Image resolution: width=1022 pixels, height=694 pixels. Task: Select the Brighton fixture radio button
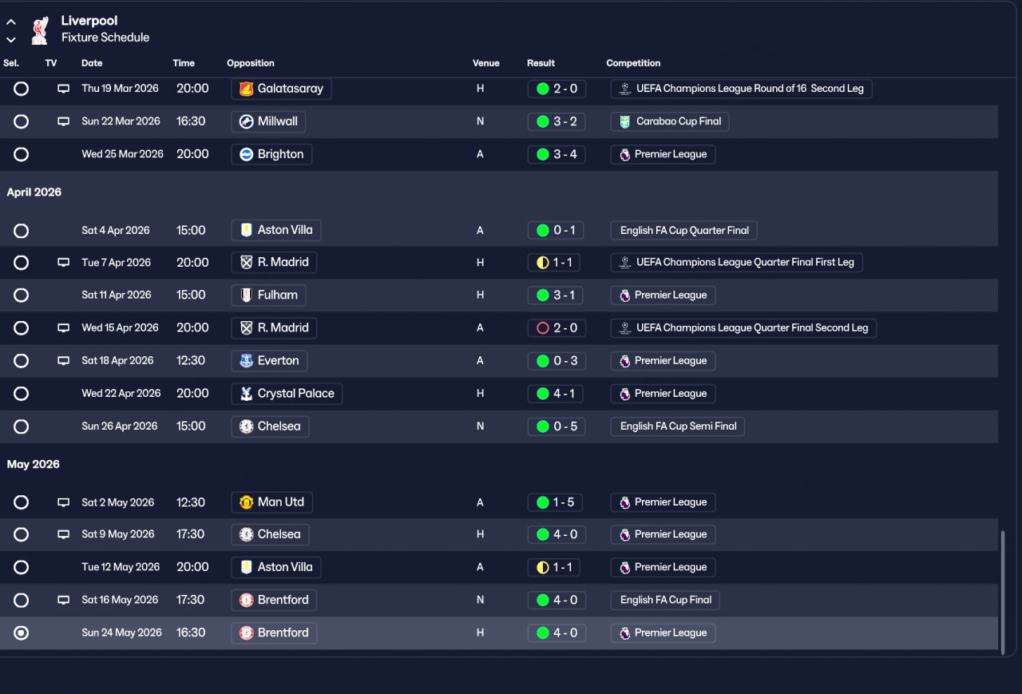pyautogui.click(x=22, y=154)
